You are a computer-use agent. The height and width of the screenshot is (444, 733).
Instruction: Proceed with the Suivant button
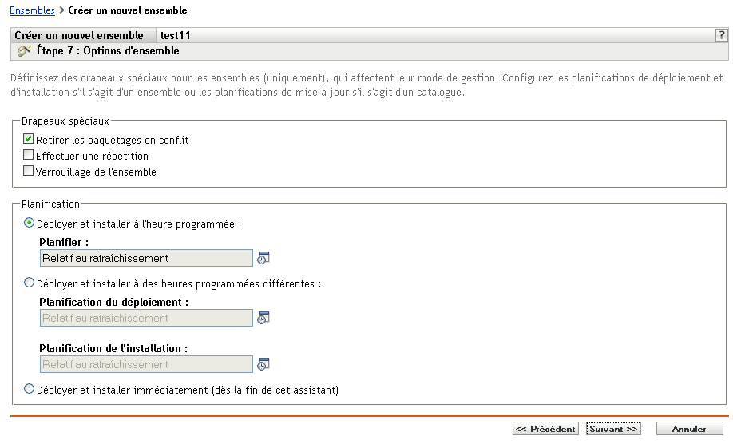tap(613, 429)
